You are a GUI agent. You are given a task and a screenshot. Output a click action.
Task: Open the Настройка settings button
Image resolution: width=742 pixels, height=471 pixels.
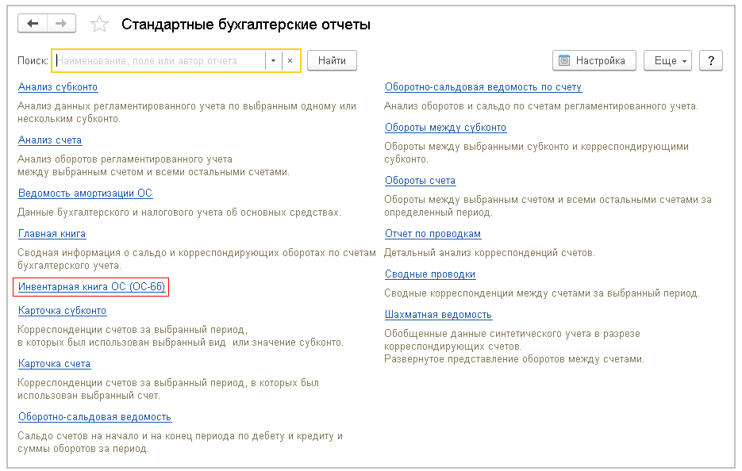[594, 60]
